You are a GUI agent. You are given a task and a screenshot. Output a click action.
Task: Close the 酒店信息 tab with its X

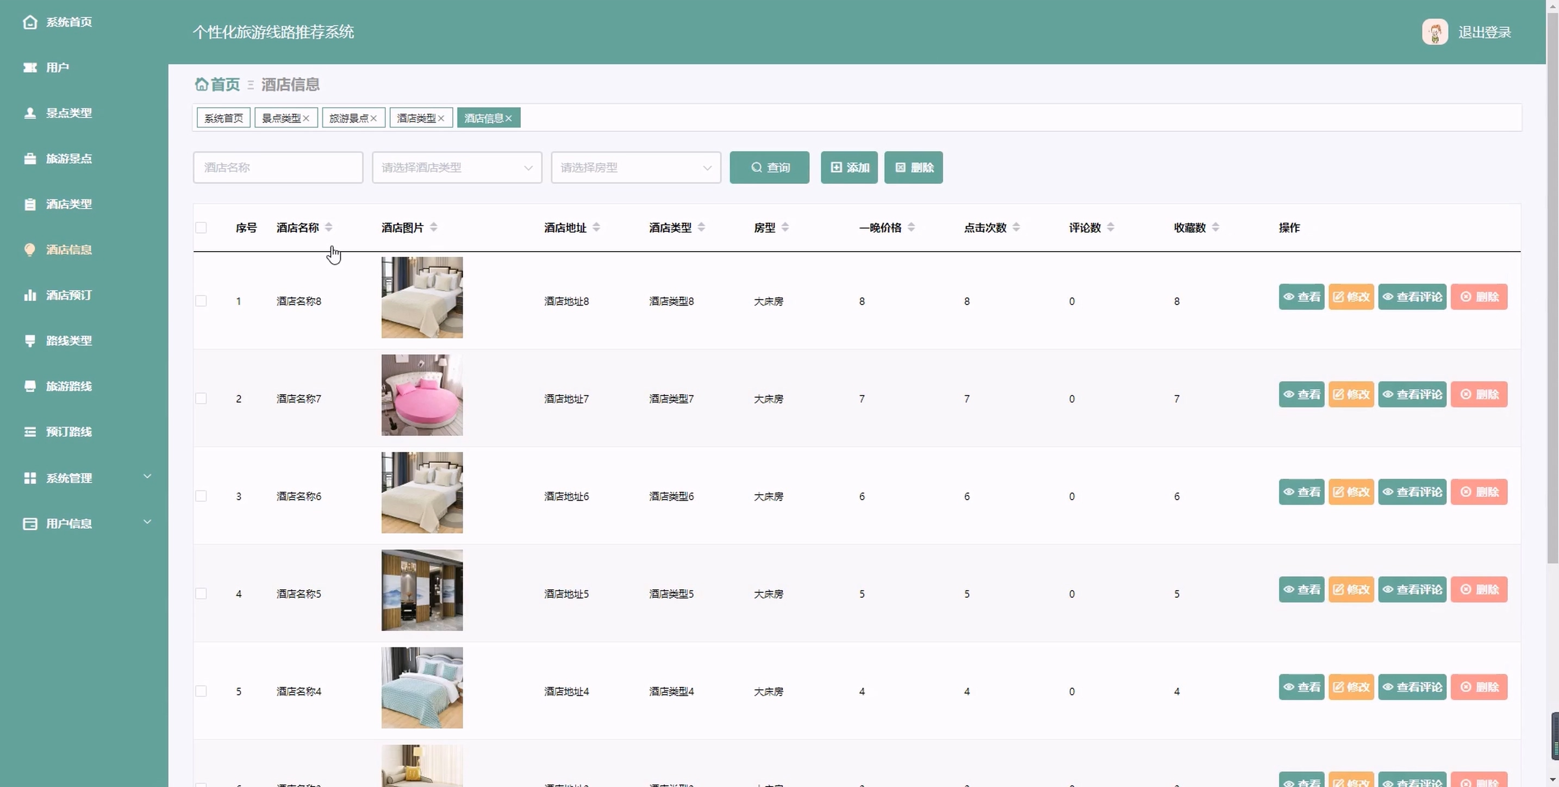(x=508, y=118)
